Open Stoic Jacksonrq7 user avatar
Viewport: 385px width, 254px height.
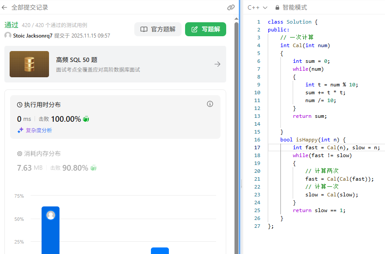[x=8, y=35]
